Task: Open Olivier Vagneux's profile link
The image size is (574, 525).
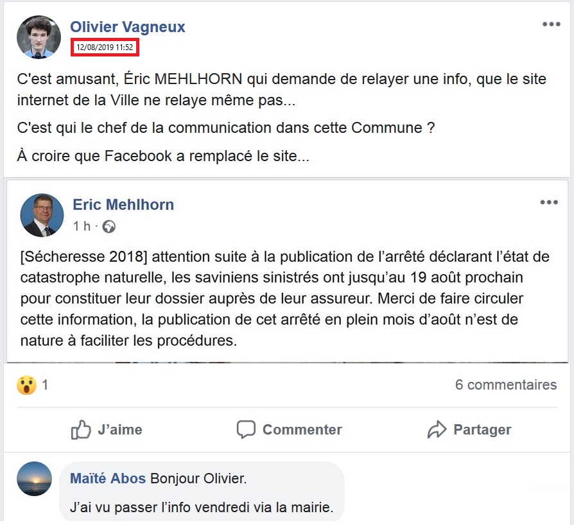Action: coord(128,27)
